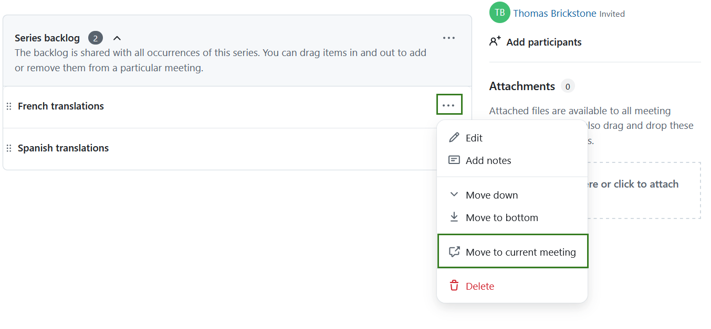Select Move down from the context menu
This screenshot has height=329, width=711.
coord(492,195)
